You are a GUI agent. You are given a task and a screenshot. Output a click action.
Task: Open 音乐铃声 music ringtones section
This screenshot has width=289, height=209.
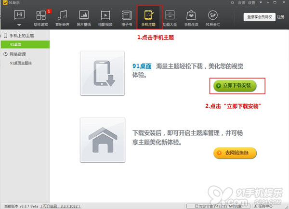pyautogui.click(x=62, y=18)
